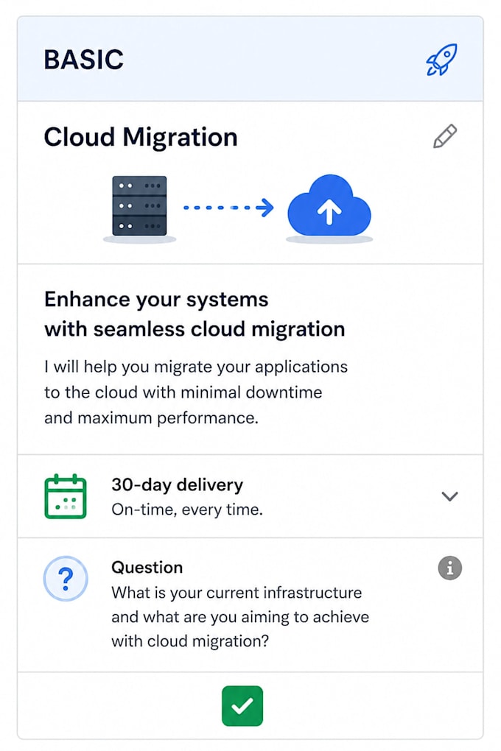This screenshot has height=751, width=501.
Task: Click the blue question mark icon
Action: [66, 579]
